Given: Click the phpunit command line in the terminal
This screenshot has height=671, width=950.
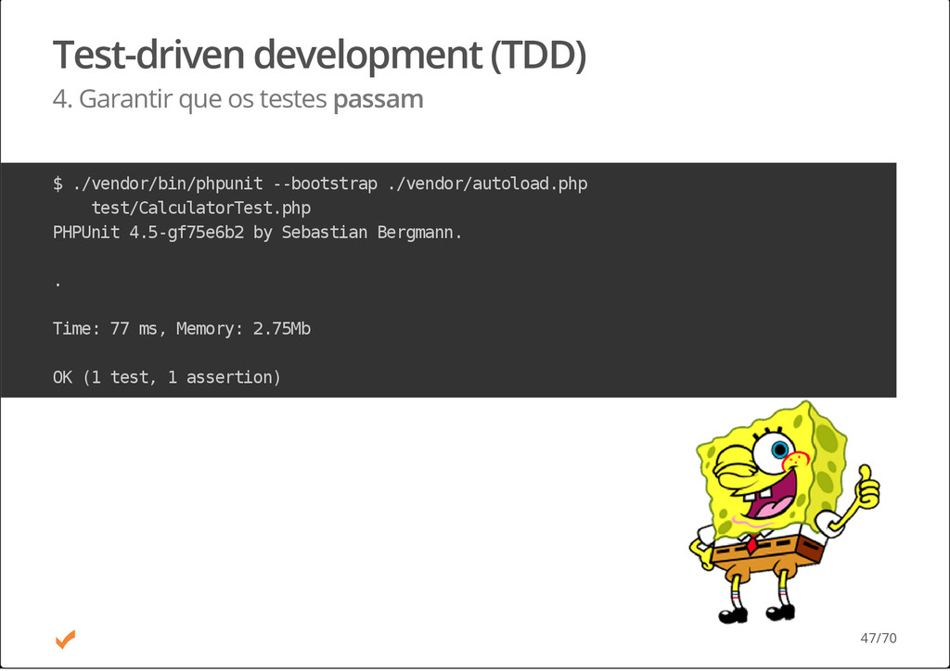Looking at the screenshot, I should coord(320,184).
